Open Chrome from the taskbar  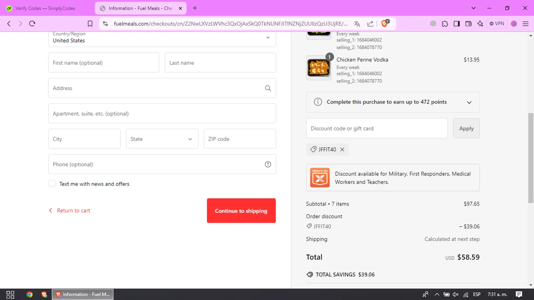[x=30, y=294]
